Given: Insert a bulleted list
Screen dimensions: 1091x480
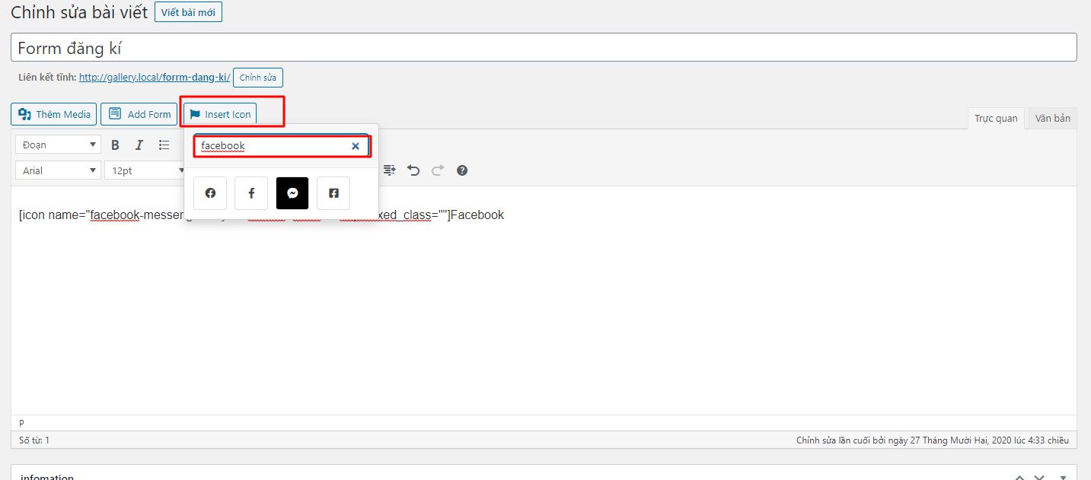Looking at the screenshot, I should pos(164,145).
